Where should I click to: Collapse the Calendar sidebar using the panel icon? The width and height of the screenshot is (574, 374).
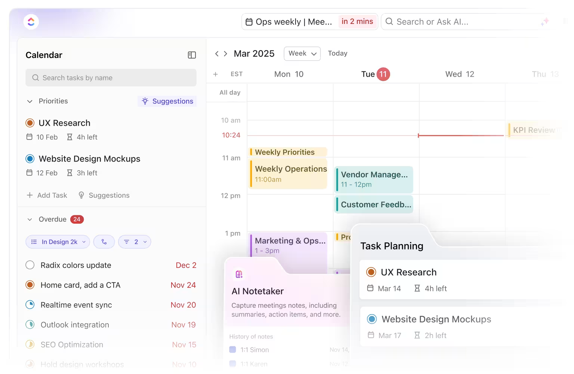coord(192,55)
